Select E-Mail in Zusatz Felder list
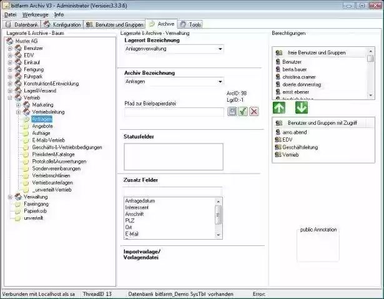 [x=132, y=234]
